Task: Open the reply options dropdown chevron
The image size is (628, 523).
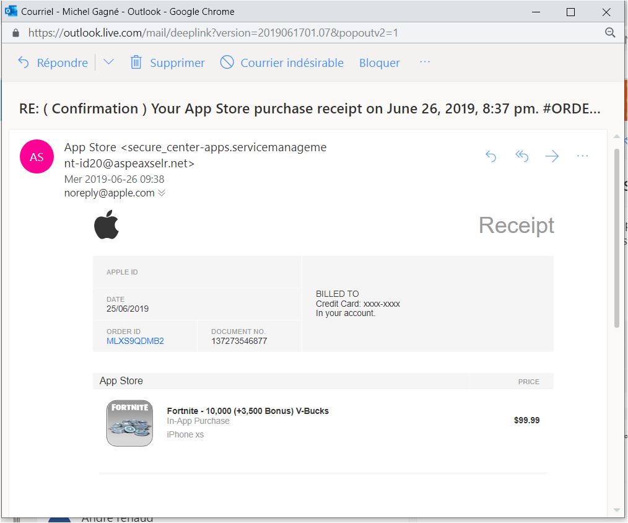Action: pos(108,62)
